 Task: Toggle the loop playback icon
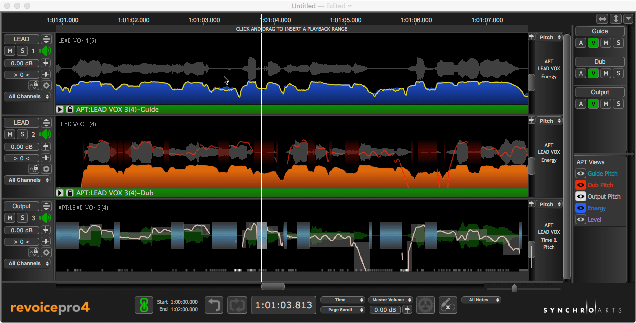237,305
